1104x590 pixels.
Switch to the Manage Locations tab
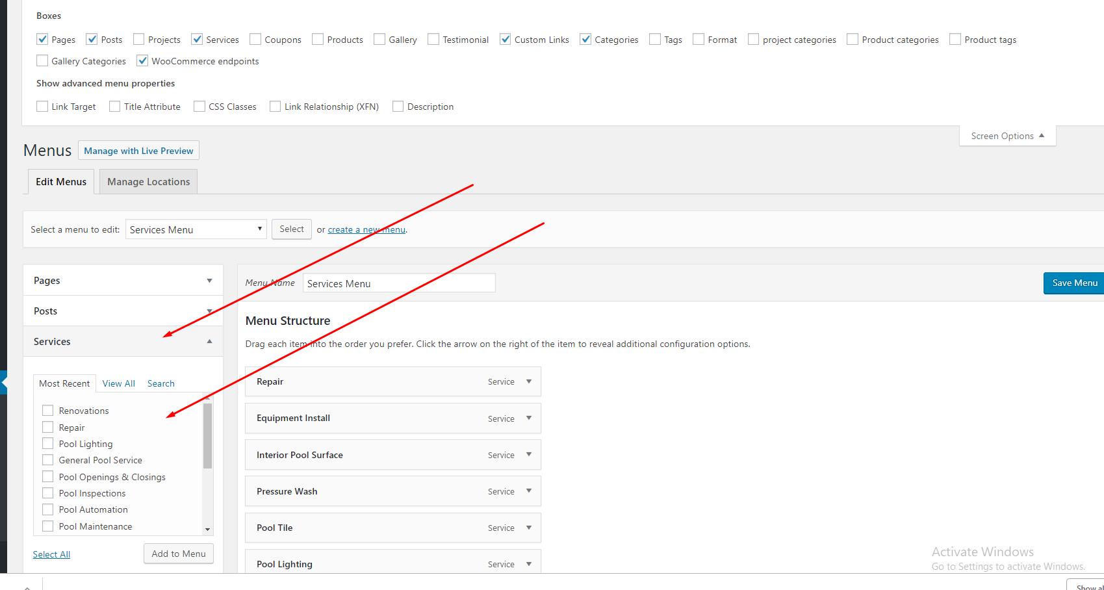click(x=148, y=181)
